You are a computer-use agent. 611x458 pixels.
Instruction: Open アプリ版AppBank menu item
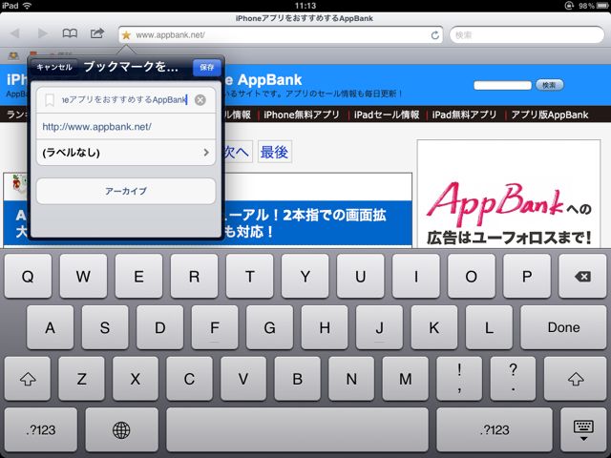click(550, 114)
